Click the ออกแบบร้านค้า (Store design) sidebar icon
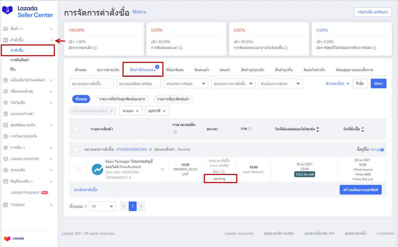 click(x=5, y=113)
